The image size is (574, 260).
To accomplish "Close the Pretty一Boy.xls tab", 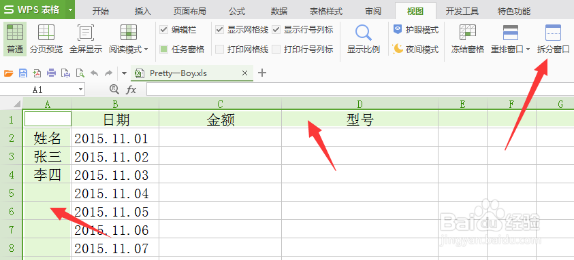I will pyautogui.click(x=245, y=73).
